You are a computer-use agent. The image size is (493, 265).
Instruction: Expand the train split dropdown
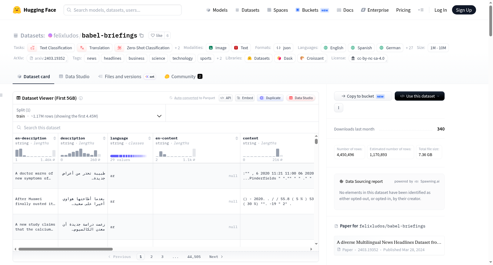coord(89,113)
